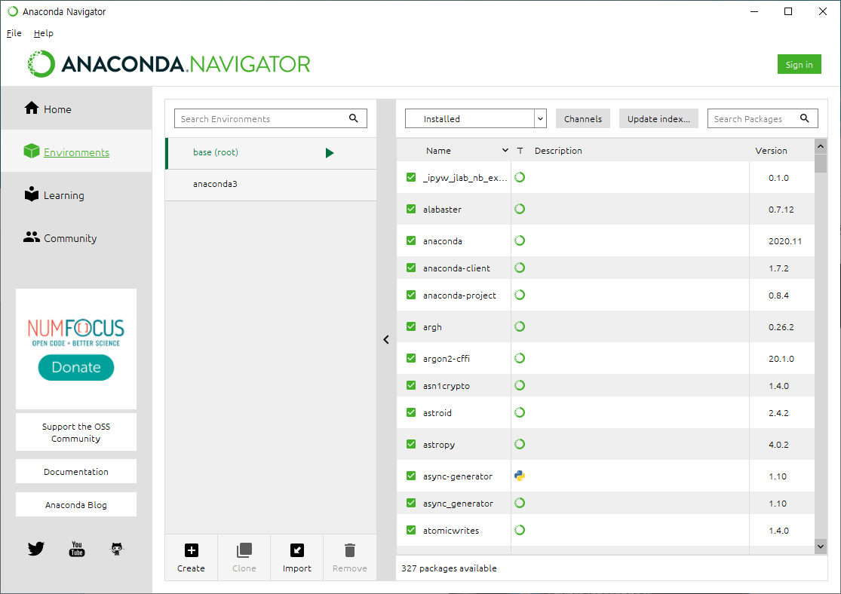Image resolution: width=841 pixels, height=594 pixels.
Task: Click the Sign in button
Action: 800,64
